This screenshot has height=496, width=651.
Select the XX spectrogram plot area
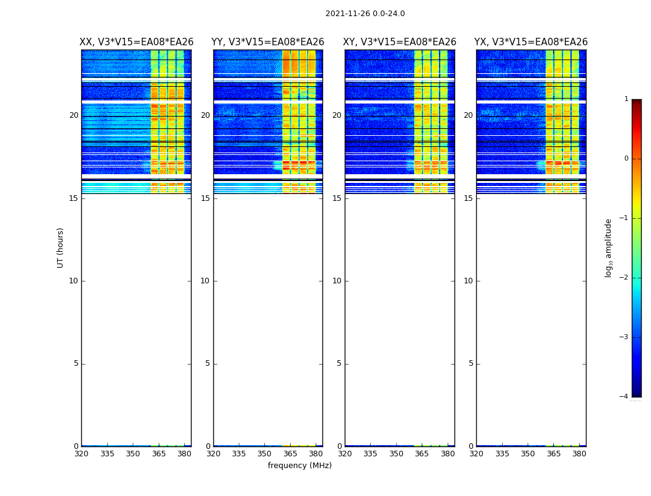pos(136,248)
